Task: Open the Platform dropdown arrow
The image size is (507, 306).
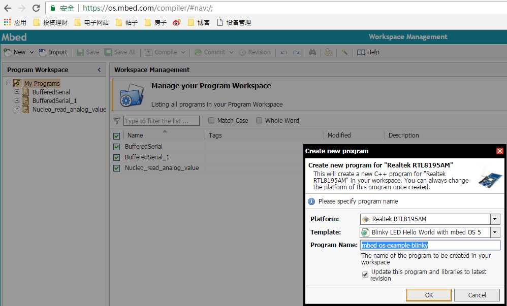Action: [495, 219]
